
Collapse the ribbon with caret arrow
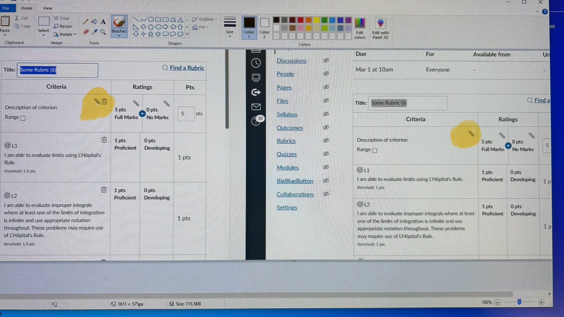point(536,13)
